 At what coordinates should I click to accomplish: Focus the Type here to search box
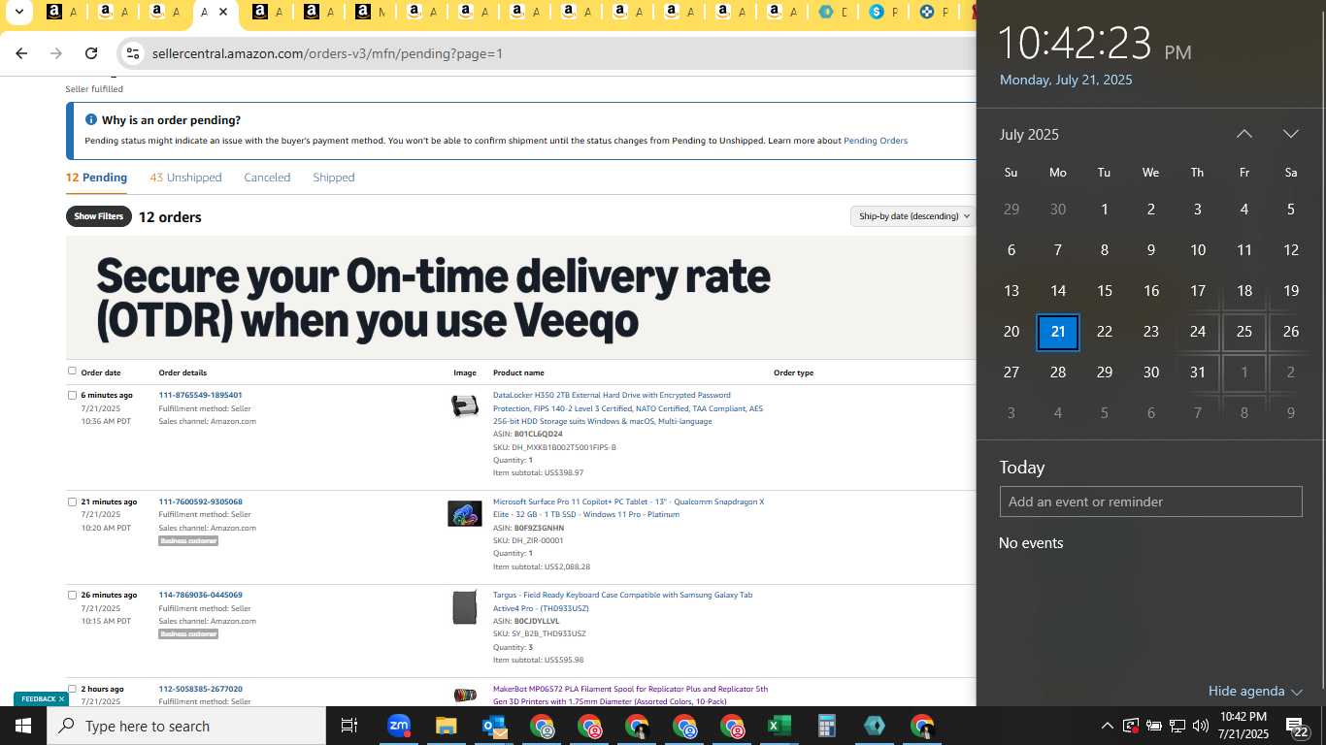point(186,726)
